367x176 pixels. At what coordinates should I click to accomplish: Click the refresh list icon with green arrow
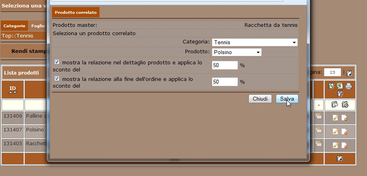[x=331, y=86]
